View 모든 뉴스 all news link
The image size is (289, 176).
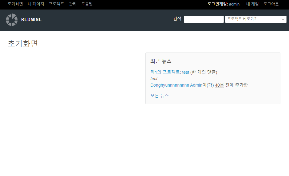[x=160, y=96]
